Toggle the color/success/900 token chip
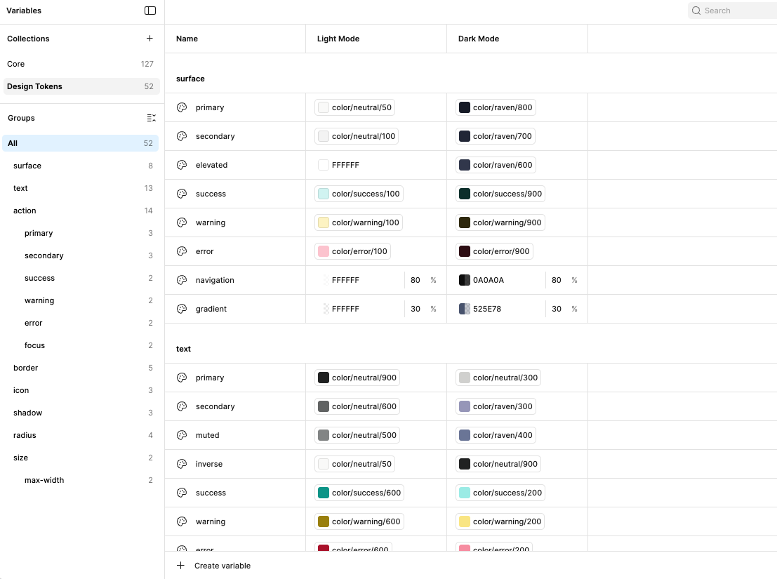777x579 pixels. pyautogui.click(x=500, y=194)
